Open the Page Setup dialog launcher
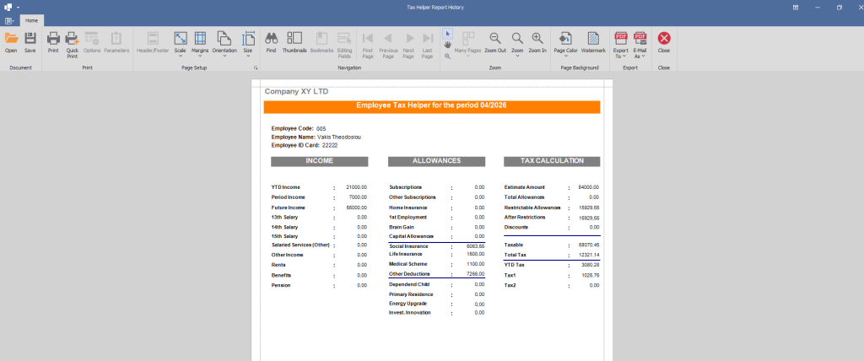864x361 pixels. click(256, 67)
